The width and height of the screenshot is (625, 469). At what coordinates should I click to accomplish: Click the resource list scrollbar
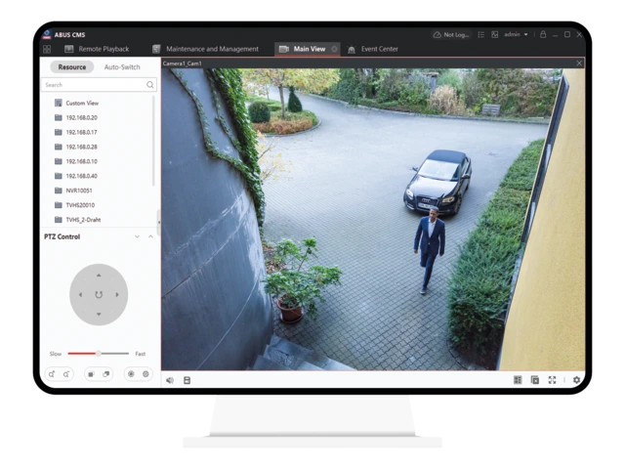[153, 141]
